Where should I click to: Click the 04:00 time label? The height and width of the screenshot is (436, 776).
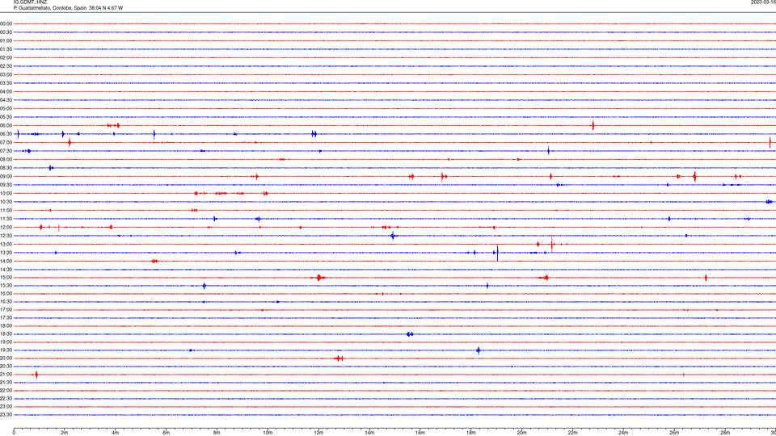(x=6, y=91)
